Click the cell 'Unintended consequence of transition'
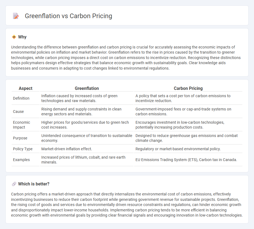 (x=87, y=138)
